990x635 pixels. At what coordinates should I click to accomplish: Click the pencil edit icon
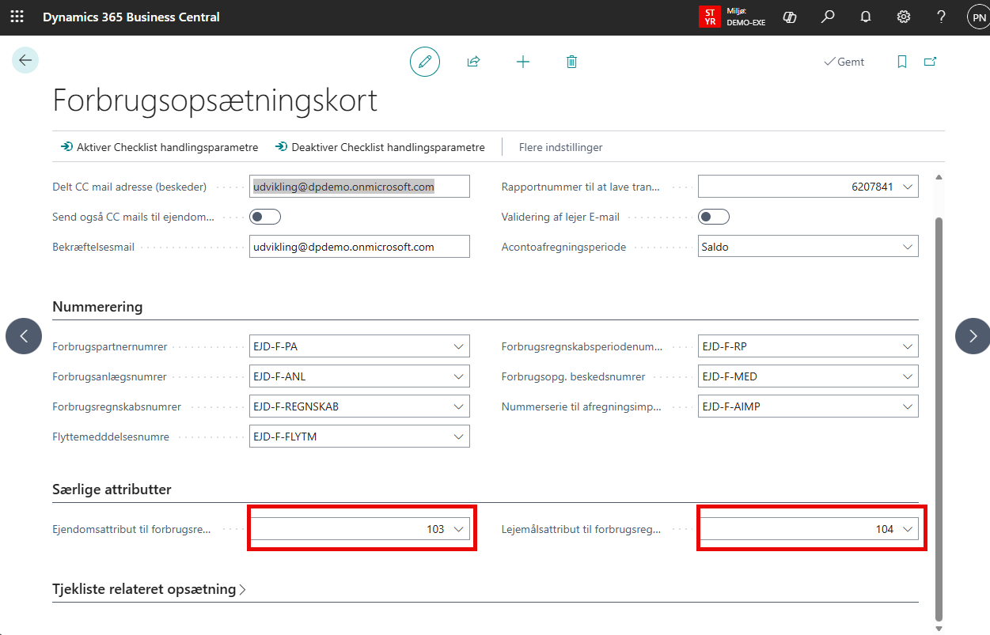click(x=425, y=62)
